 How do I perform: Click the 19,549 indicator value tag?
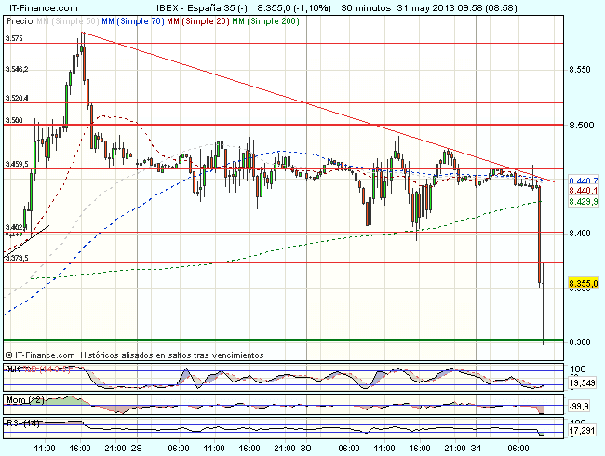[x=582, y=382]
